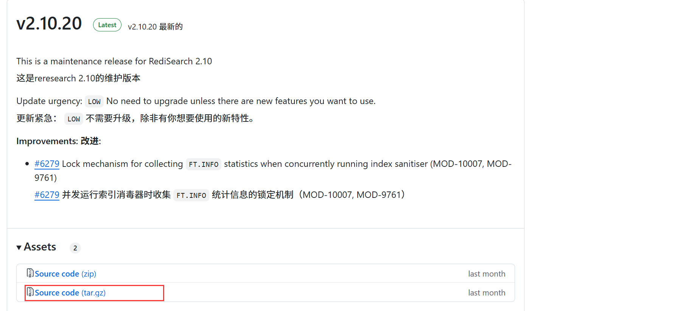Open the #6279 link in Chinese text
Screen dimensions: 680x311
tap(47, 194)
